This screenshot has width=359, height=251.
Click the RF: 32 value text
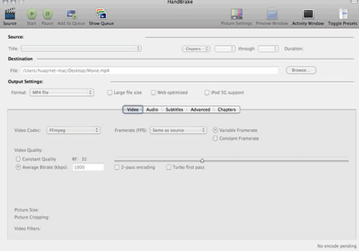[x=80, y=159]
